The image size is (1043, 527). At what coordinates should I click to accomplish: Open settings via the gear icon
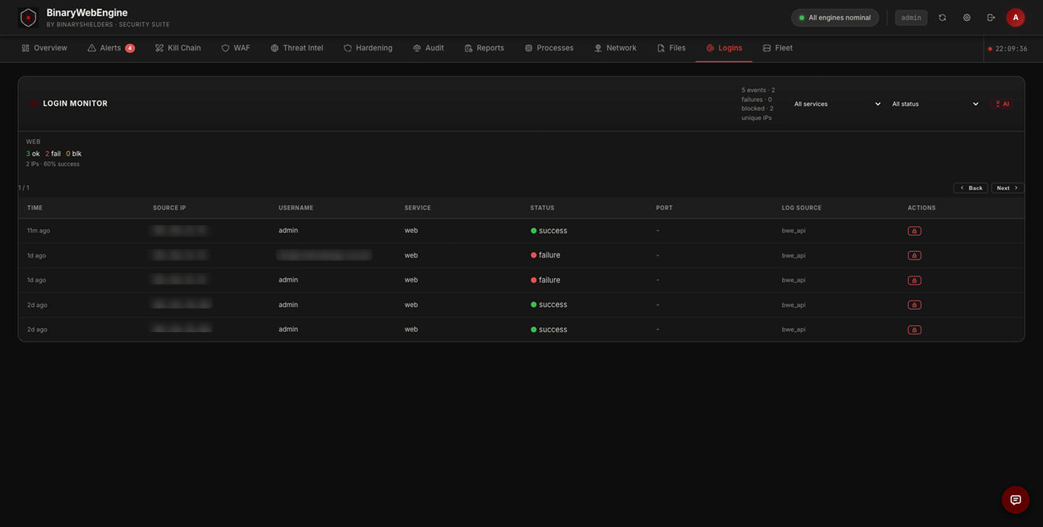coord(967,17)
